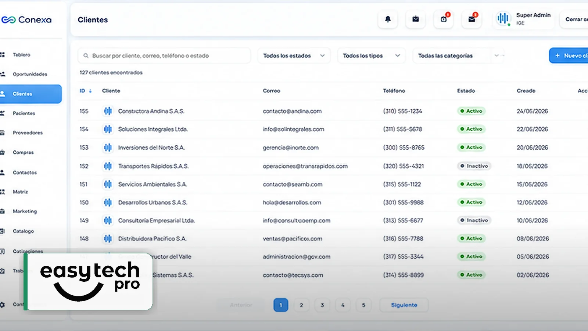Click Consultoría Empresarial Ltda. avatar icon

point(108,220)
